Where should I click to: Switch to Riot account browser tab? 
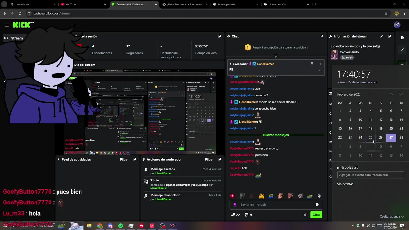click(185, 4)
